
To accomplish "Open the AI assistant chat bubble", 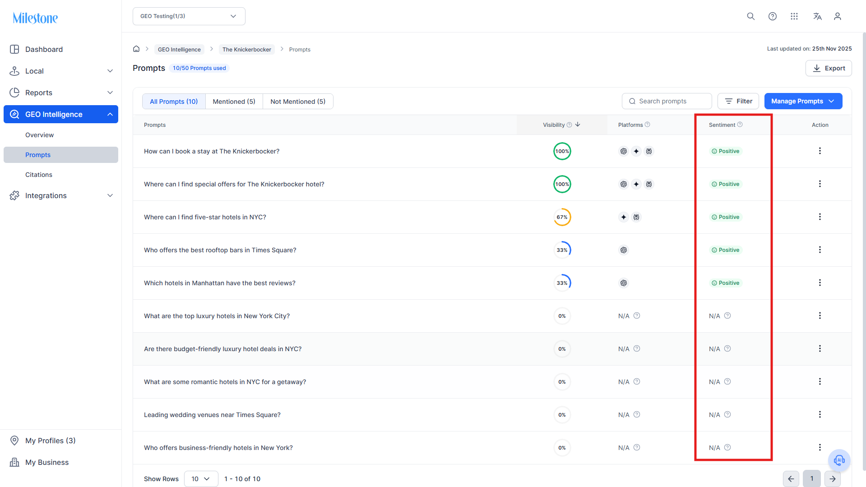I will coord(839,460).
